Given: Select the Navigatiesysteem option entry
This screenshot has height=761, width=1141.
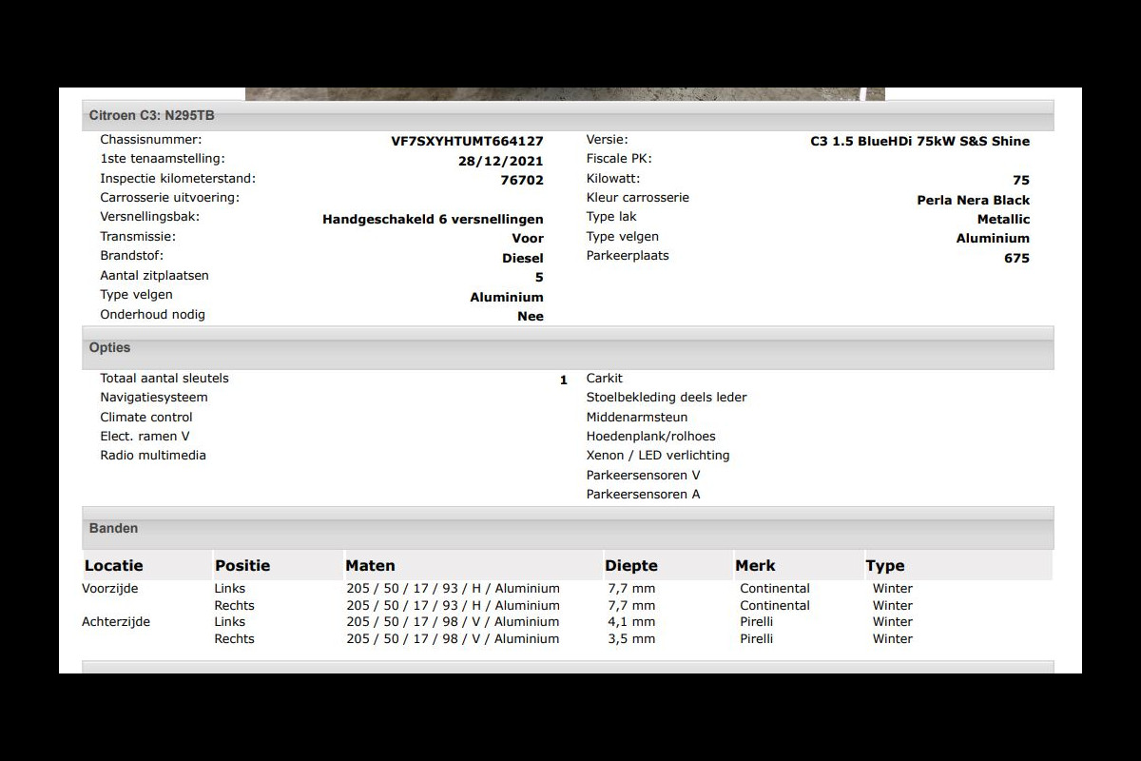Looking at the screenshot, I should (154, 398).
